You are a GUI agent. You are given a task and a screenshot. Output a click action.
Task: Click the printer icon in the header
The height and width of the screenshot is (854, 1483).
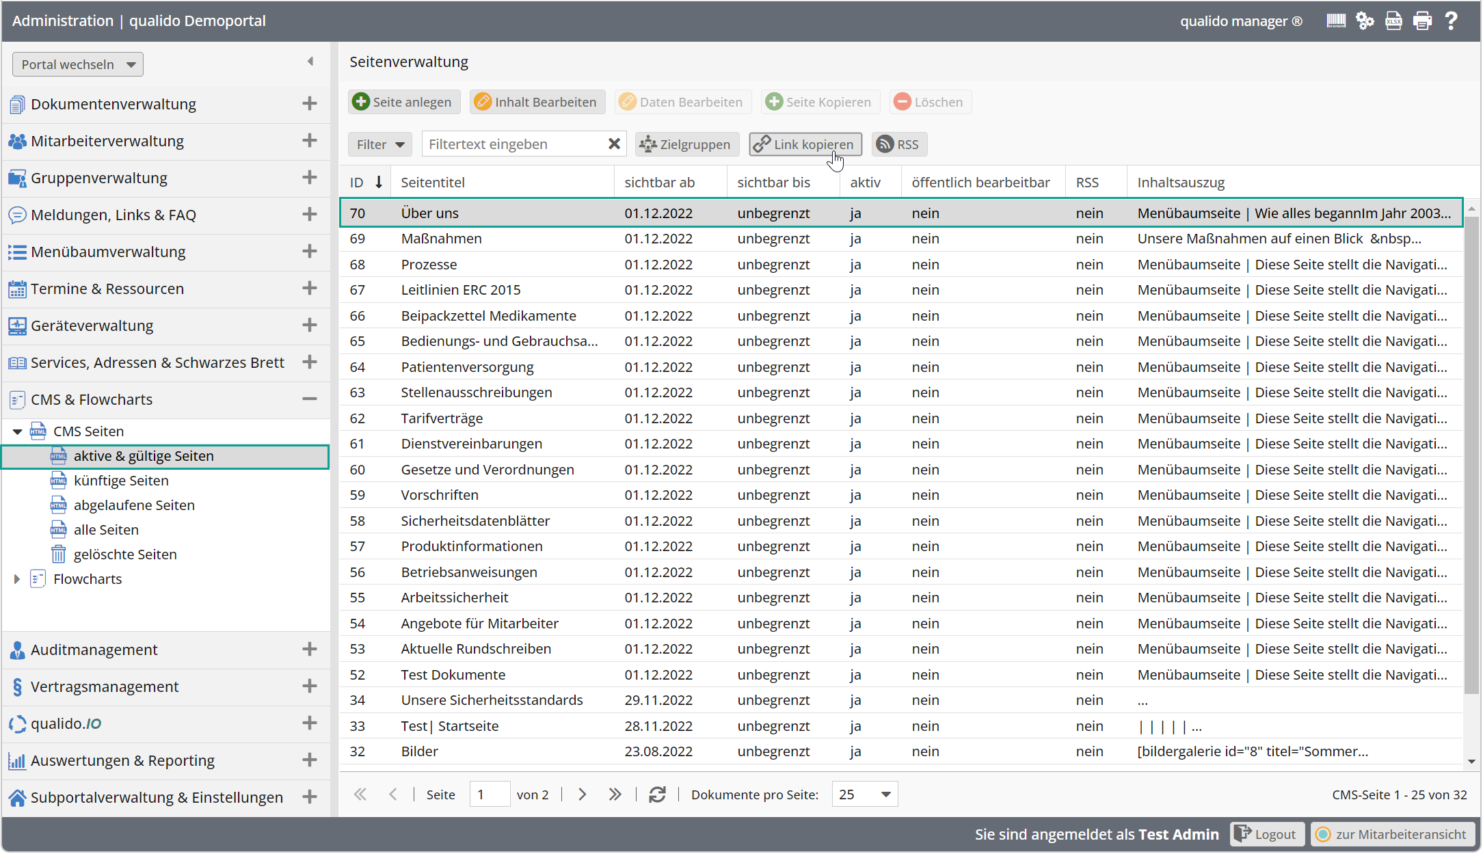point(1422,21)
